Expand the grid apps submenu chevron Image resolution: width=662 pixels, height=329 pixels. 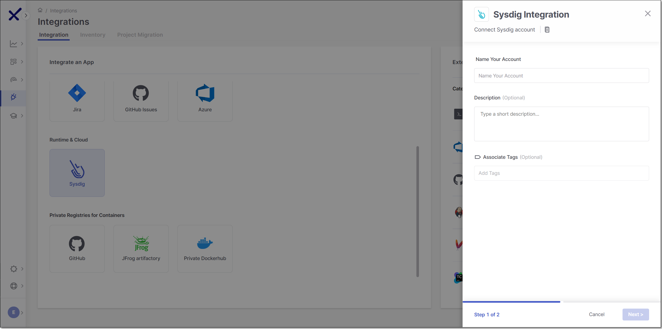(x=22, y=62)
